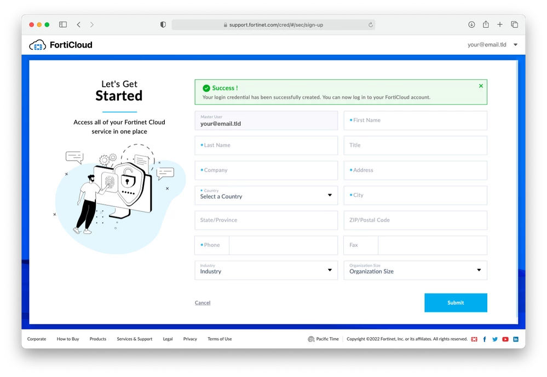Screen dimensions: 547x377
Task: Click the page vertical scrollbar
Action: [x=517, y=190]
